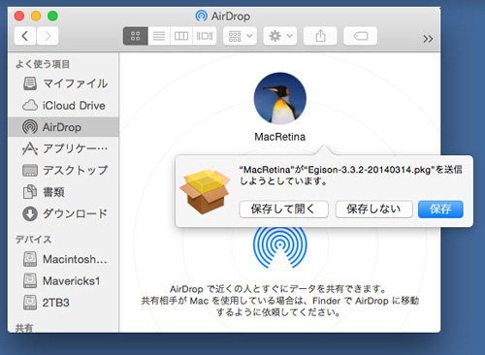
Task: Open the item arrangement dropdown
Action: tap(240, 36)
